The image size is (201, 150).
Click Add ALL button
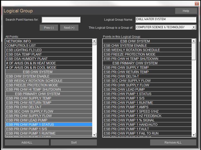click(27, 143)
